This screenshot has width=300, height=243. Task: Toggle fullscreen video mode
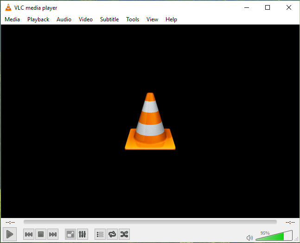click(70, 234)
